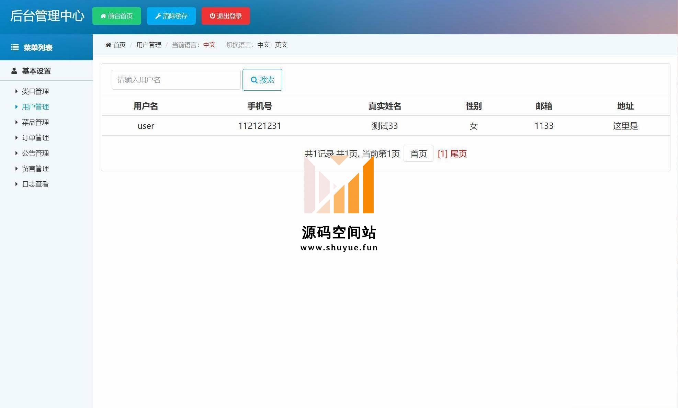
Task: Open 菜品管理 menu item
Action: (35, 122)
